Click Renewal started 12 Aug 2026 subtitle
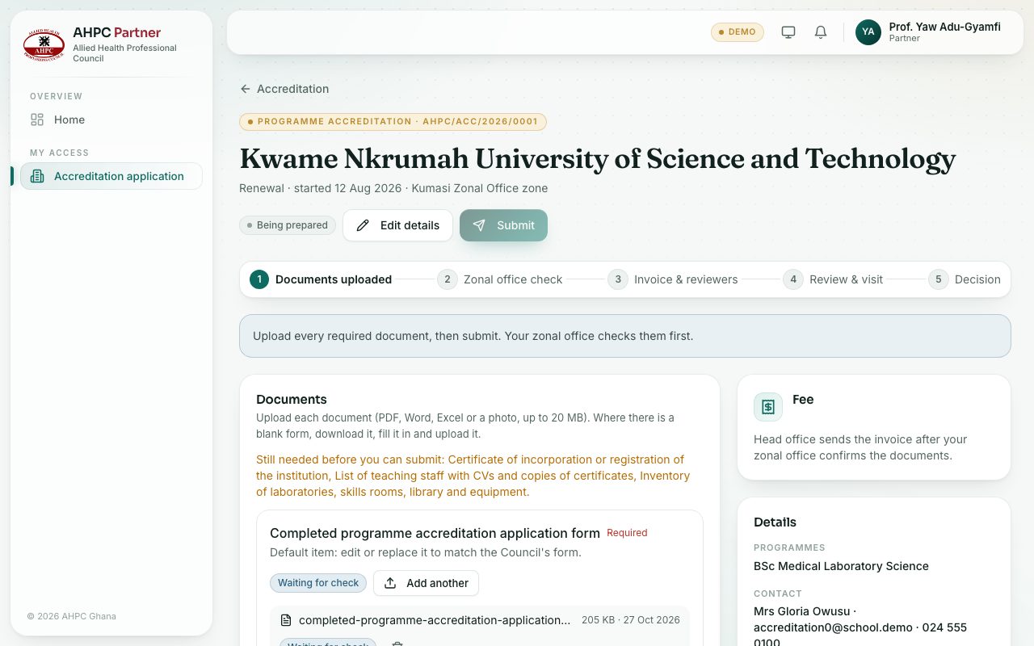This screenshot has width=1034, height=646. point(393,188)
